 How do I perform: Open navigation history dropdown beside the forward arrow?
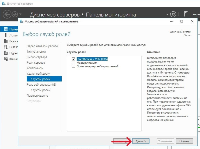21,14
